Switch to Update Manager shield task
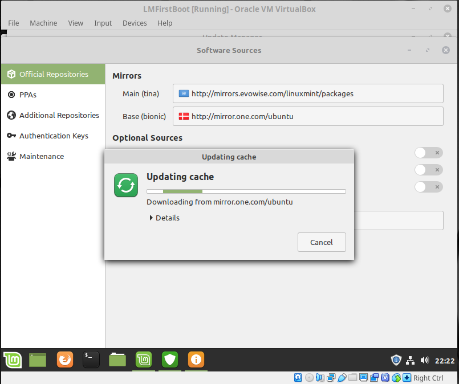The height and width of the screenshot is (384, 459). coord(170,360)
